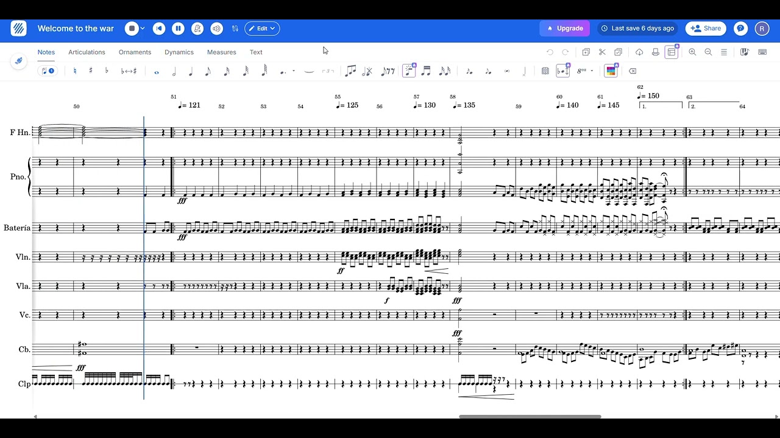Click the stem direction icon

pyautogui.click(x=524, y=71)
